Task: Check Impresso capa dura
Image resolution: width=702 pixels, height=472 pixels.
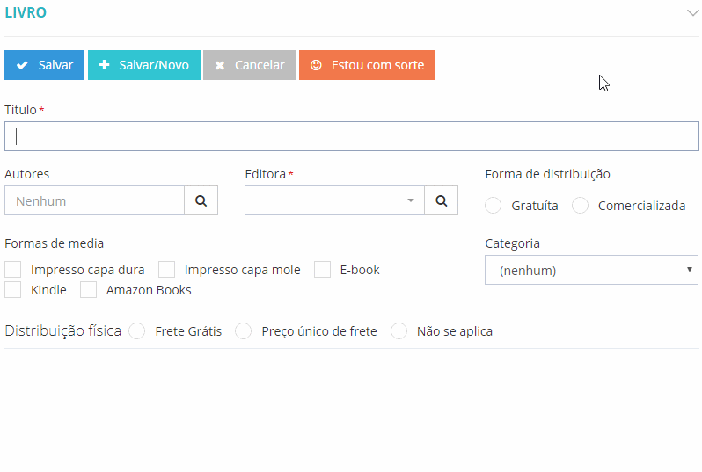Action: click(x=13, y=270)
